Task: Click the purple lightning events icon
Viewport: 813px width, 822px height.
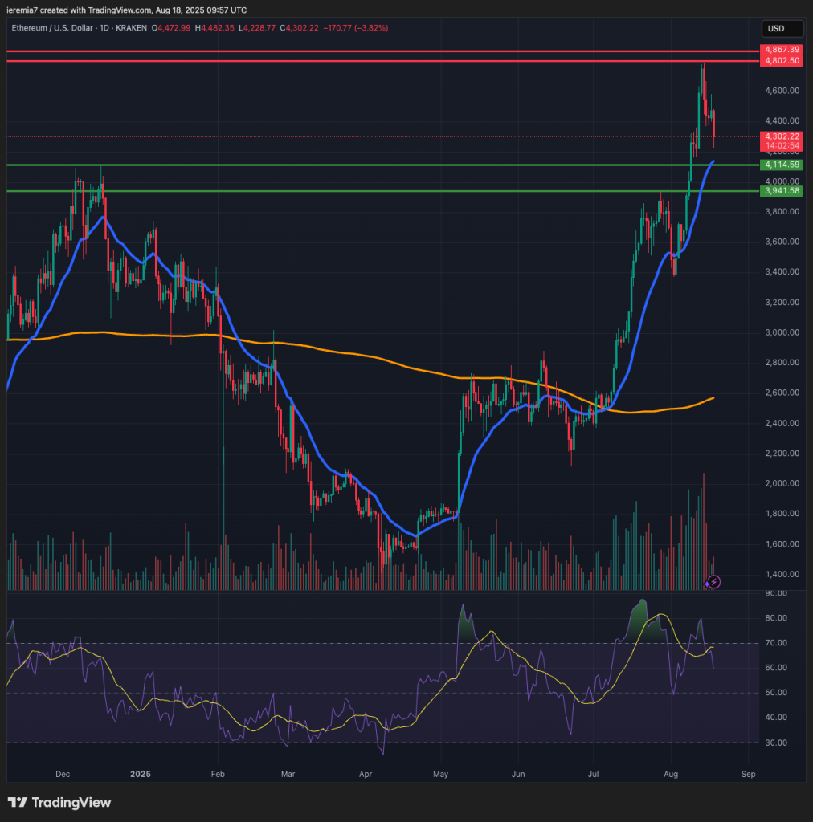Action: [713, 582]
